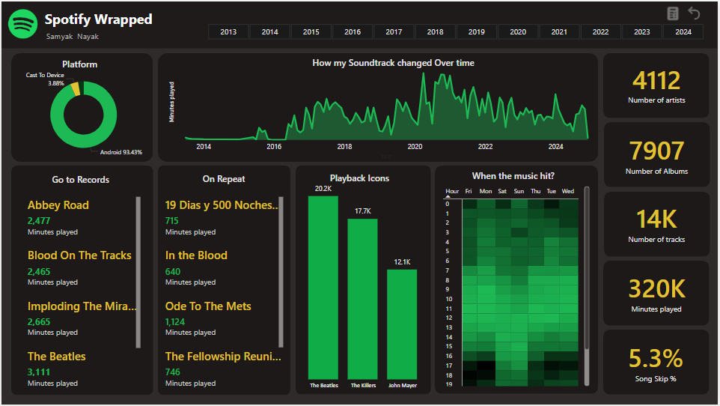Select In the Blood track
The width and height of the screenshot is (720, 406).
click(x=196, y=255)
